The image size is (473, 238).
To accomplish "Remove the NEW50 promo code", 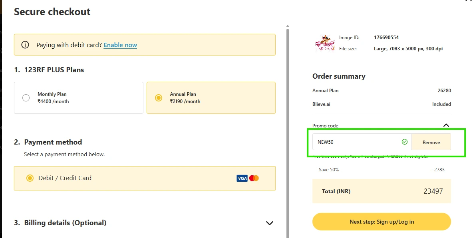I will pos(431,141).
